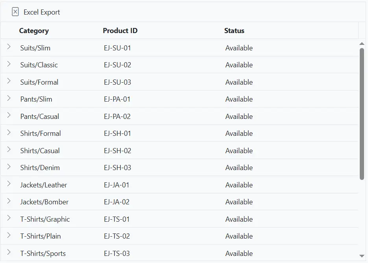Select the EJ-JA-02 product ID cell

[117, 202]
